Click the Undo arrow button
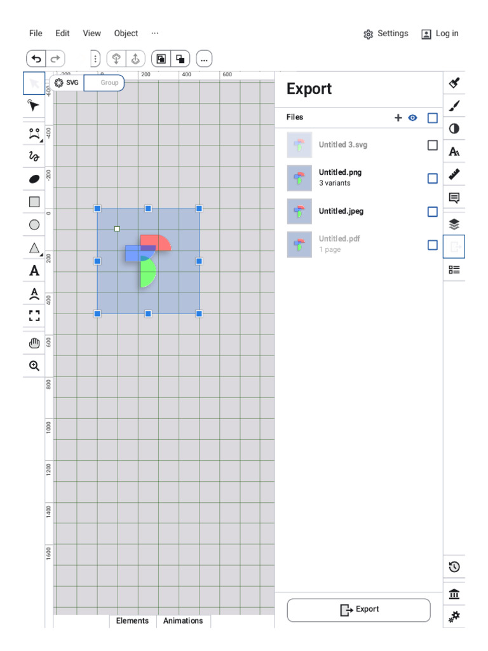The height and width of the screenshot is (651, 488). click(x=36, y=59)
